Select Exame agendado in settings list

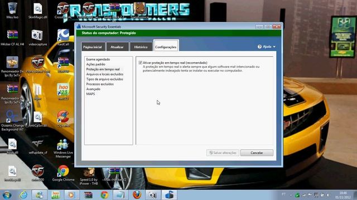click(98, 59)
